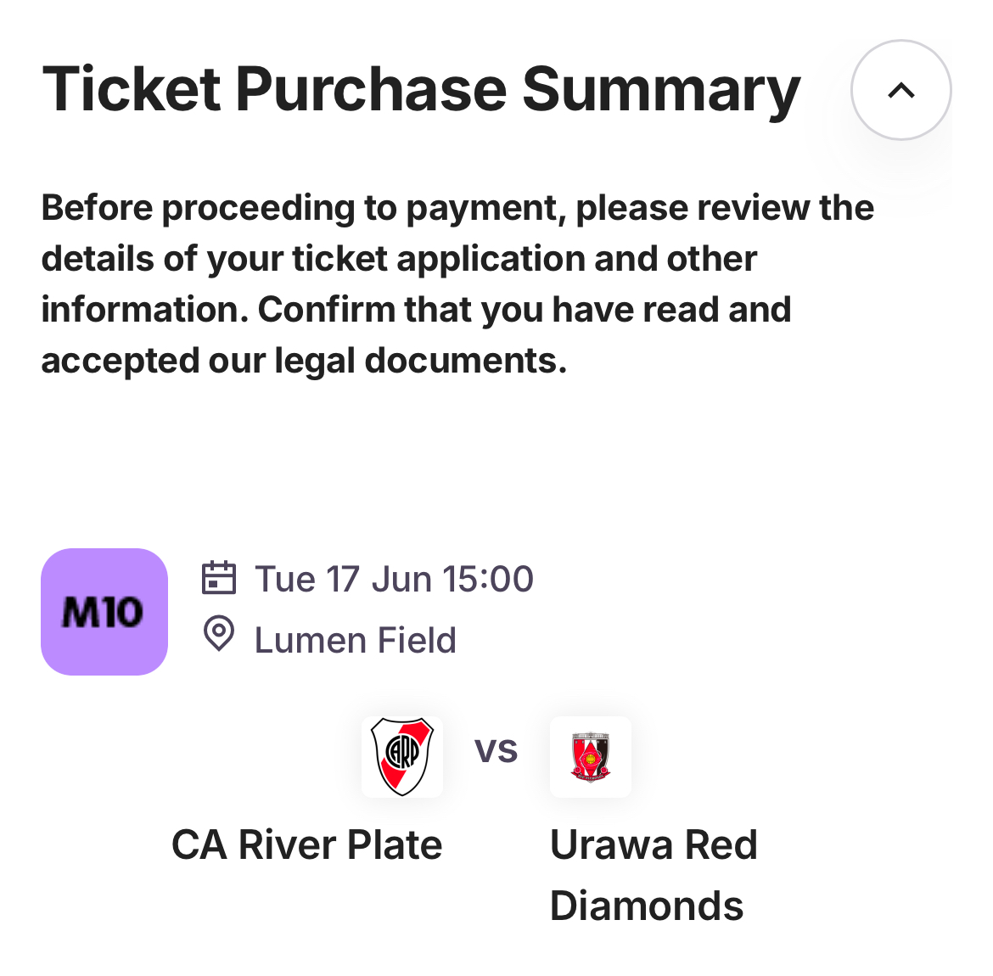This screenshot has height=976, width=993.
Task: Click the calendar icon beside match date
Action: (218, 579)
